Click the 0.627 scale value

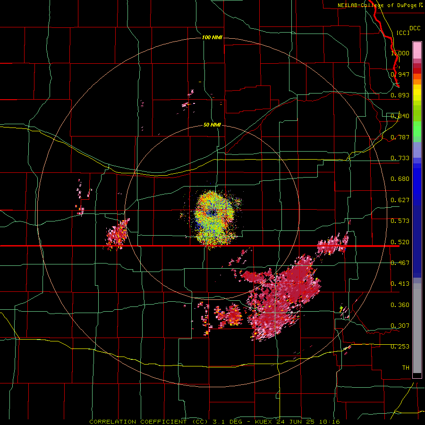[x=400, y=200]
